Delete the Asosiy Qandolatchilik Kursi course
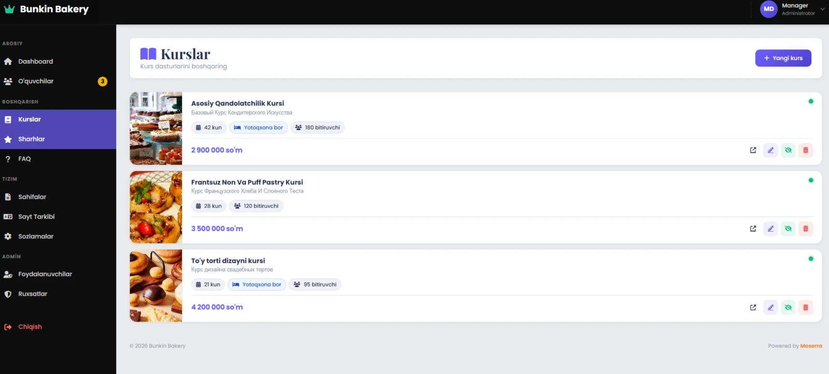Screen dimensions: 829x374 coord(805,150)
